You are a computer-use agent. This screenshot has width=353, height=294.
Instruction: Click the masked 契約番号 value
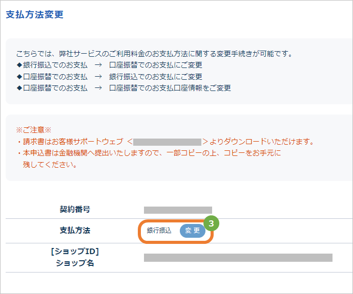click(x=178, y=210)
